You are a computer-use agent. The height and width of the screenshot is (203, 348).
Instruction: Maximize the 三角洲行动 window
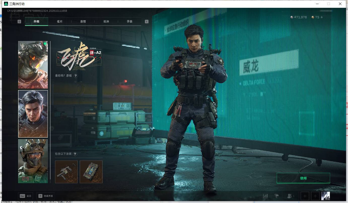(x=329, y=4)
